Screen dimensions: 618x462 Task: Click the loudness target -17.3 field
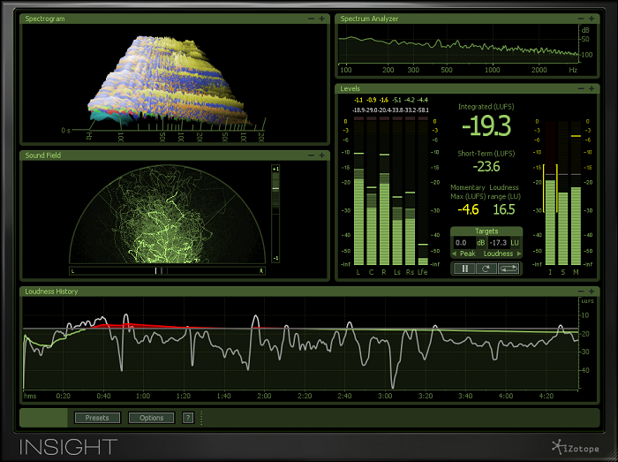coord(500,242)
